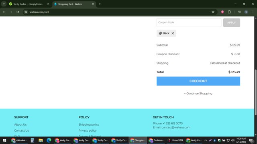The height and width of the screenshot is (144, 257).
Task: Click the coupon discount value $ -6.50
Action: [x=236, y=54]
